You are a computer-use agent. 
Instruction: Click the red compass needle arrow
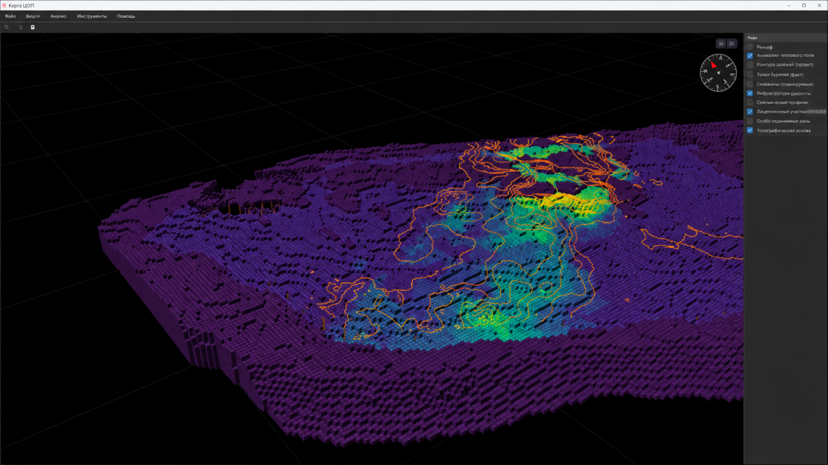714,65
